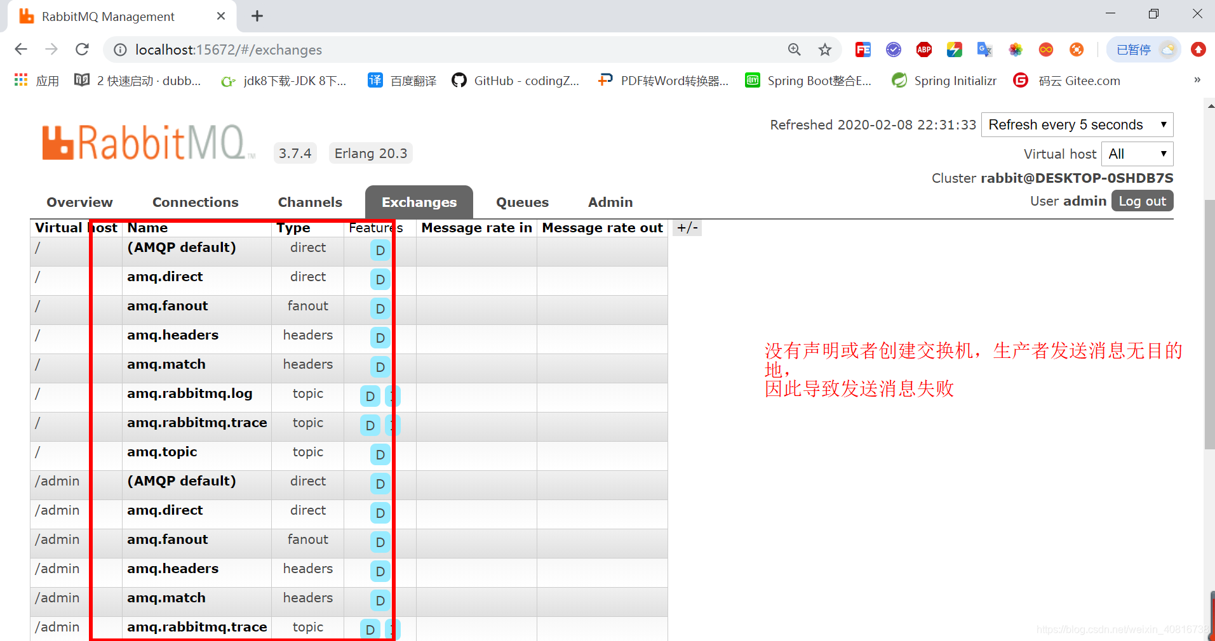Screen dimensions: 1215x641
Task: Click the D feature badge for amq.match in / vhost
Action: (x=380, y=367)
